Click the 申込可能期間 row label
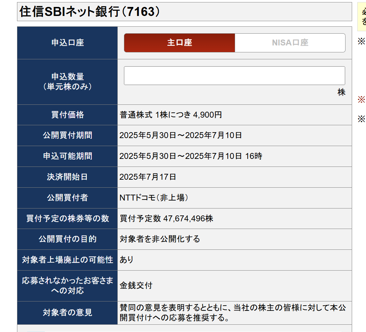The width and height of the screenshot is (366, 332). point(67,156)
